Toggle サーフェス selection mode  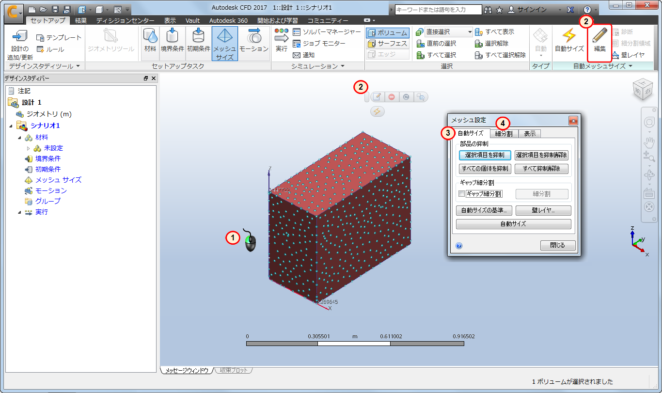(388, 44)
